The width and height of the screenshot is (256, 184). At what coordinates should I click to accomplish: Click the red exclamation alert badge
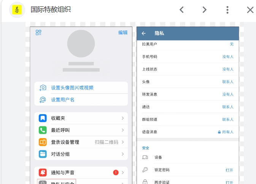click(x=116, y=173)
